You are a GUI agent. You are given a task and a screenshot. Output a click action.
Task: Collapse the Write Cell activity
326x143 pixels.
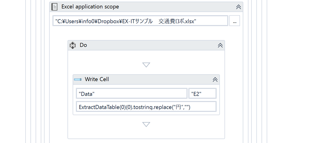[x=215, y=79]
